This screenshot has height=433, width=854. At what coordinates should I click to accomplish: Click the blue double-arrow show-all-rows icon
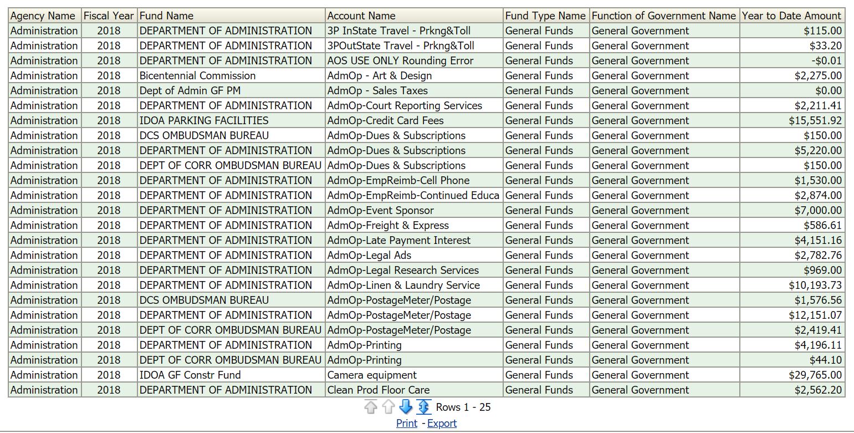coord(423,407)
